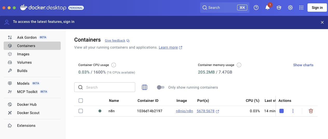
Task: Click the Models icon in sidebar
Action: 10,83
